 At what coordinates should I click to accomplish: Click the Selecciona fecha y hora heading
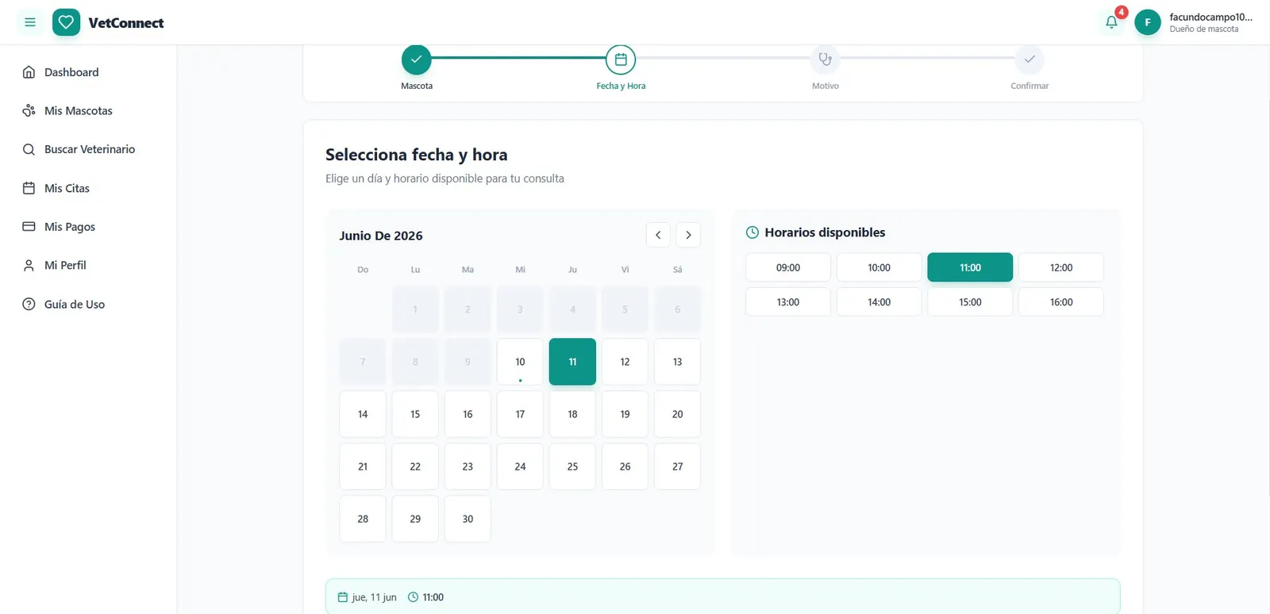click(416, 155)
